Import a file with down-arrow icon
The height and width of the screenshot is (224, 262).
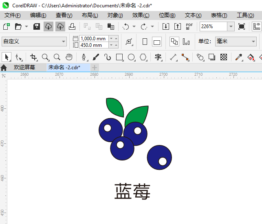(x=166, y=26)
